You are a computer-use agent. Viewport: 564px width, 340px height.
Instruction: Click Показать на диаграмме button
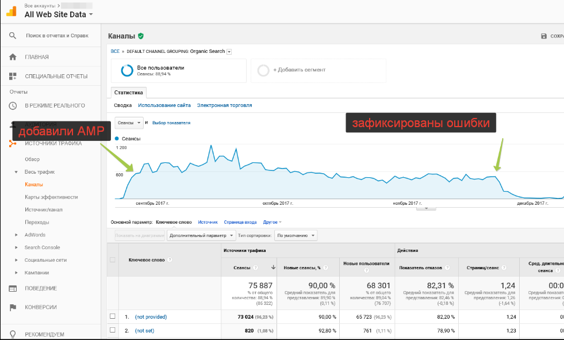[140, 236]
